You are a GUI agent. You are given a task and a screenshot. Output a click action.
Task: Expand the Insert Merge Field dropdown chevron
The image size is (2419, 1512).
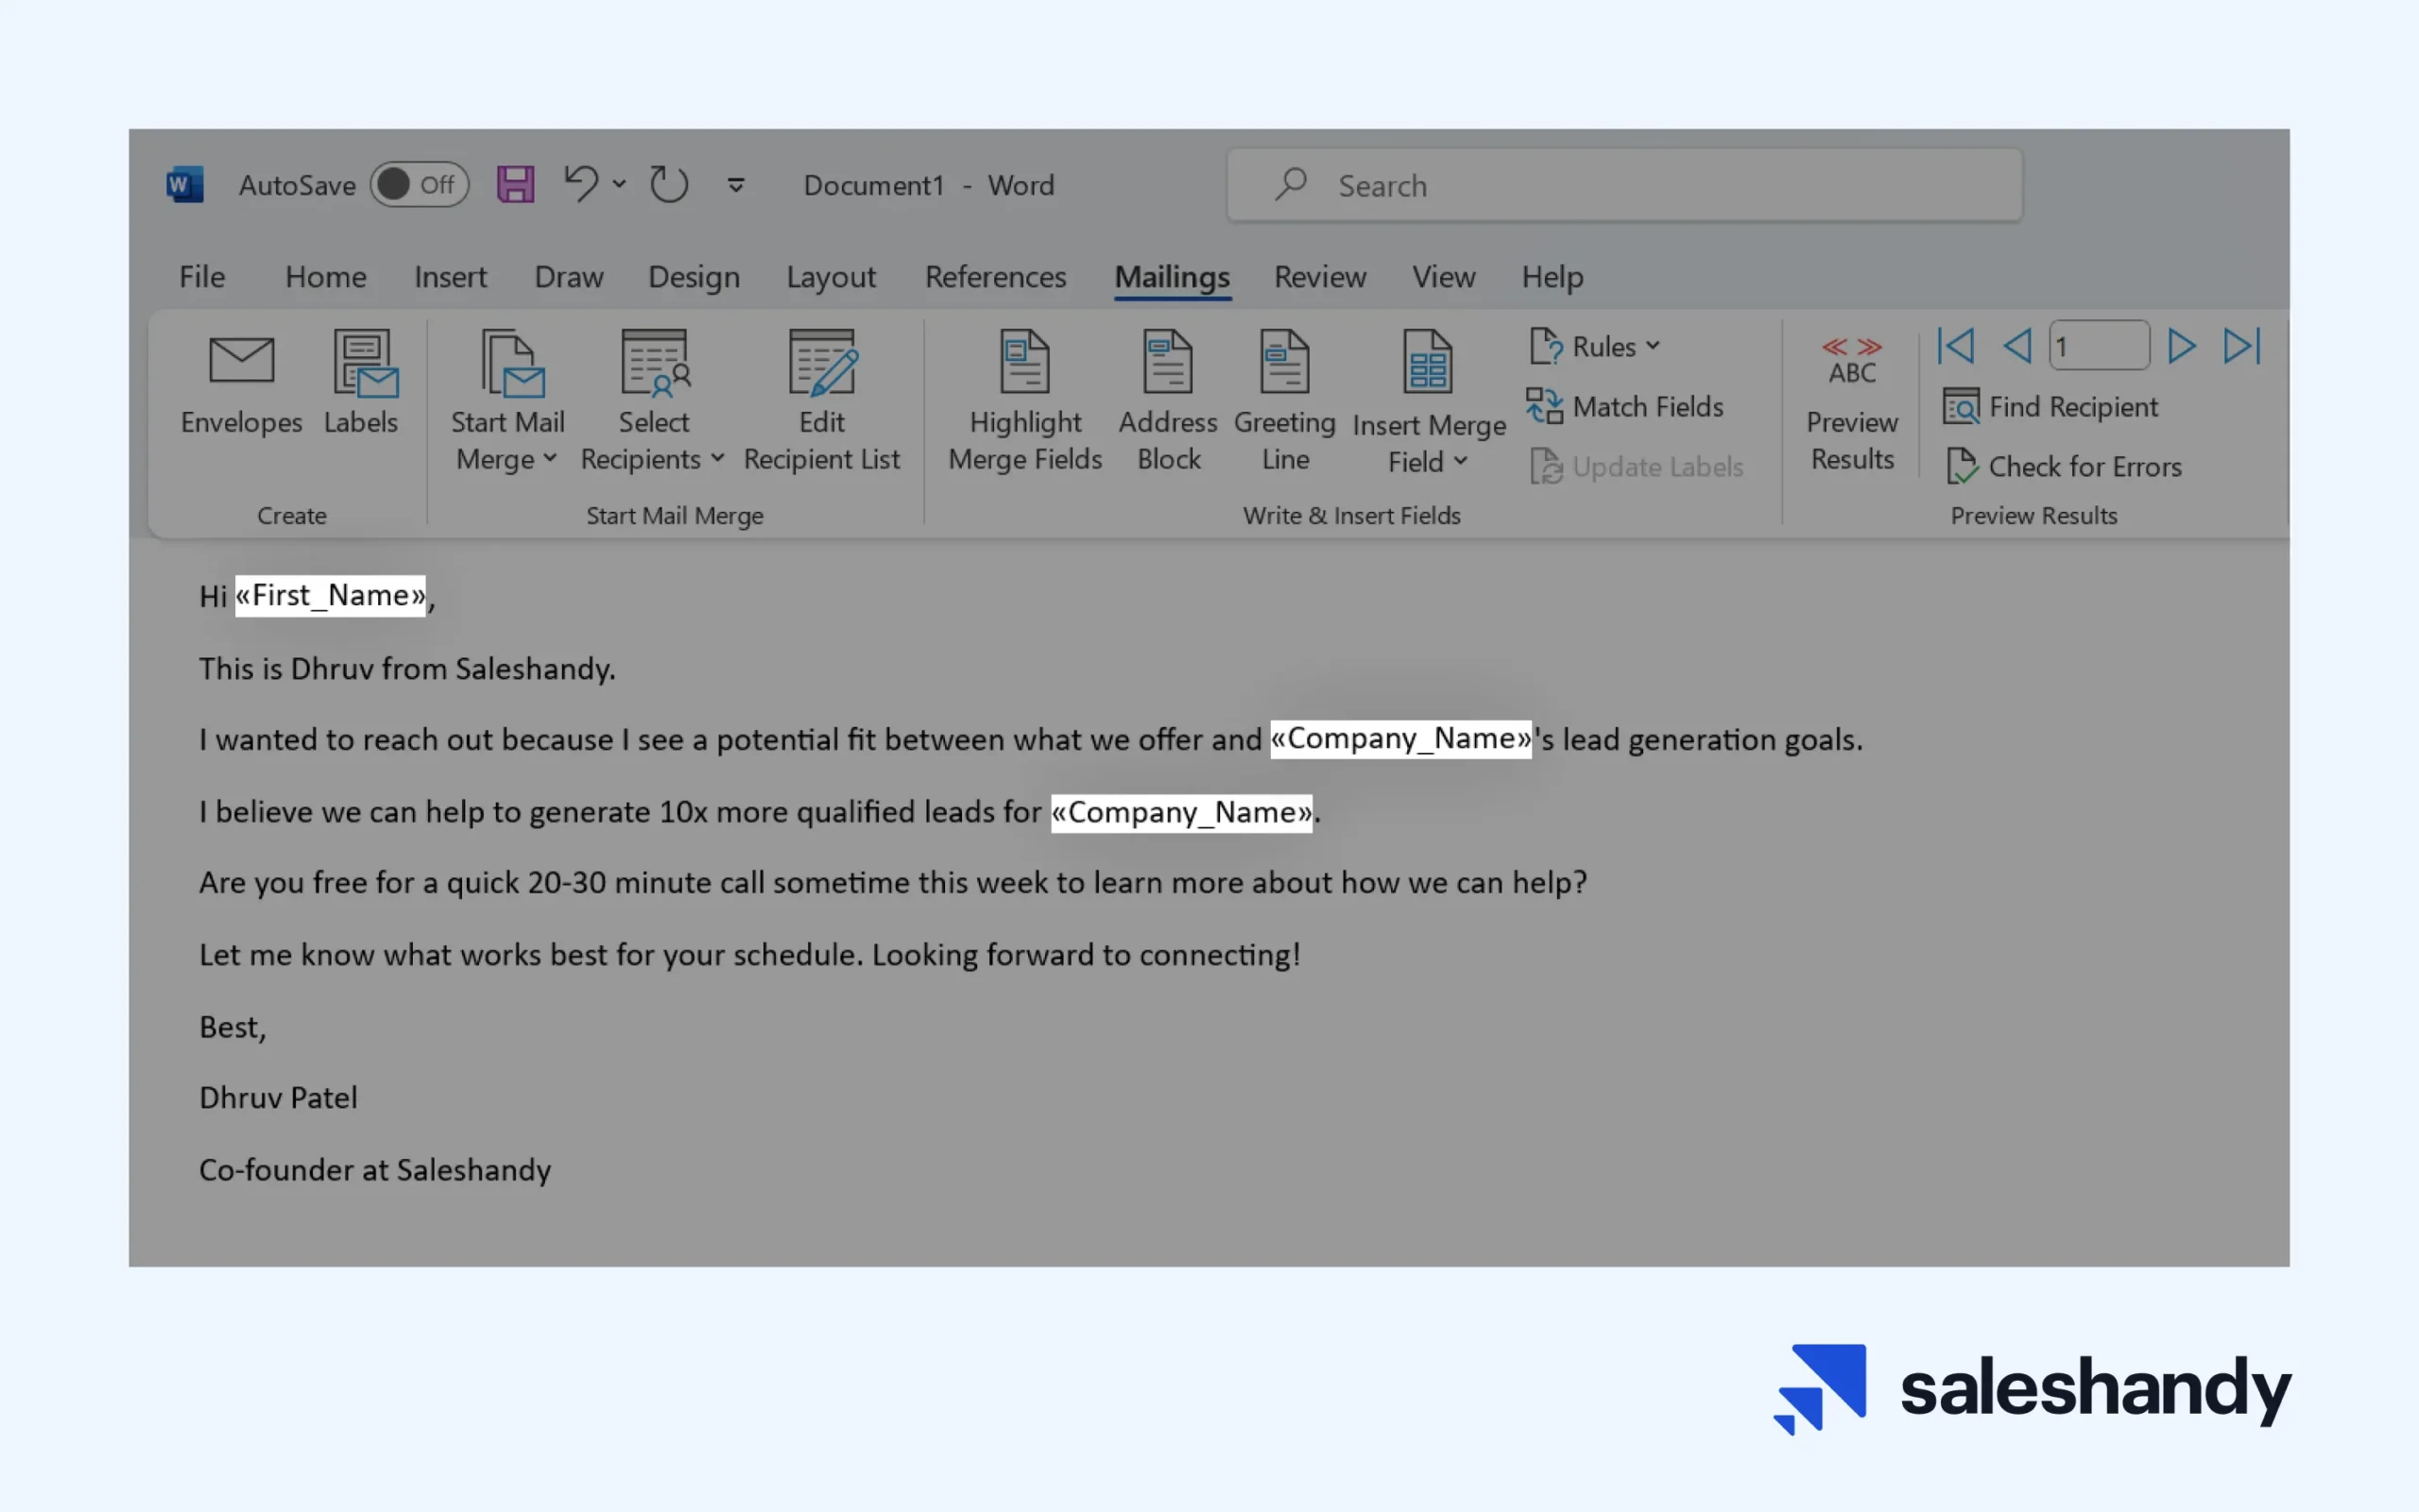click(x=1461, y=460)
